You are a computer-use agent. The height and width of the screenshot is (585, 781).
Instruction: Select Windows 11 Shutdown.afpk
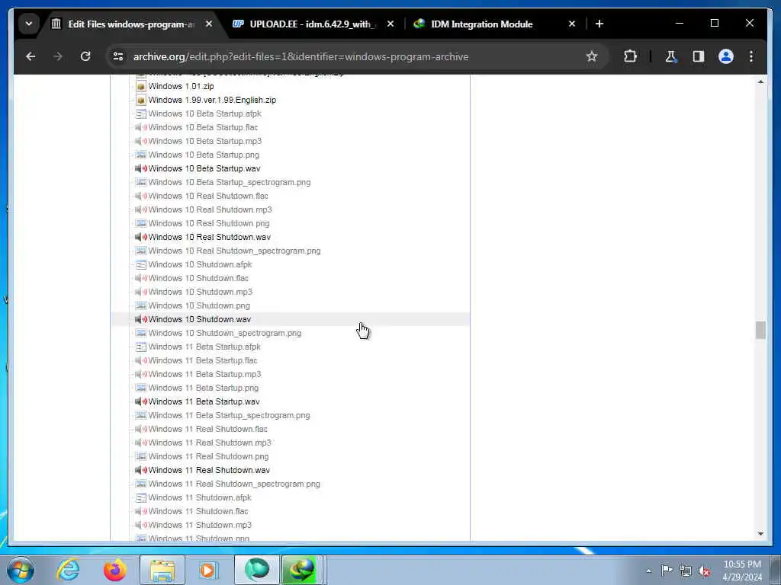pos(200,497)
